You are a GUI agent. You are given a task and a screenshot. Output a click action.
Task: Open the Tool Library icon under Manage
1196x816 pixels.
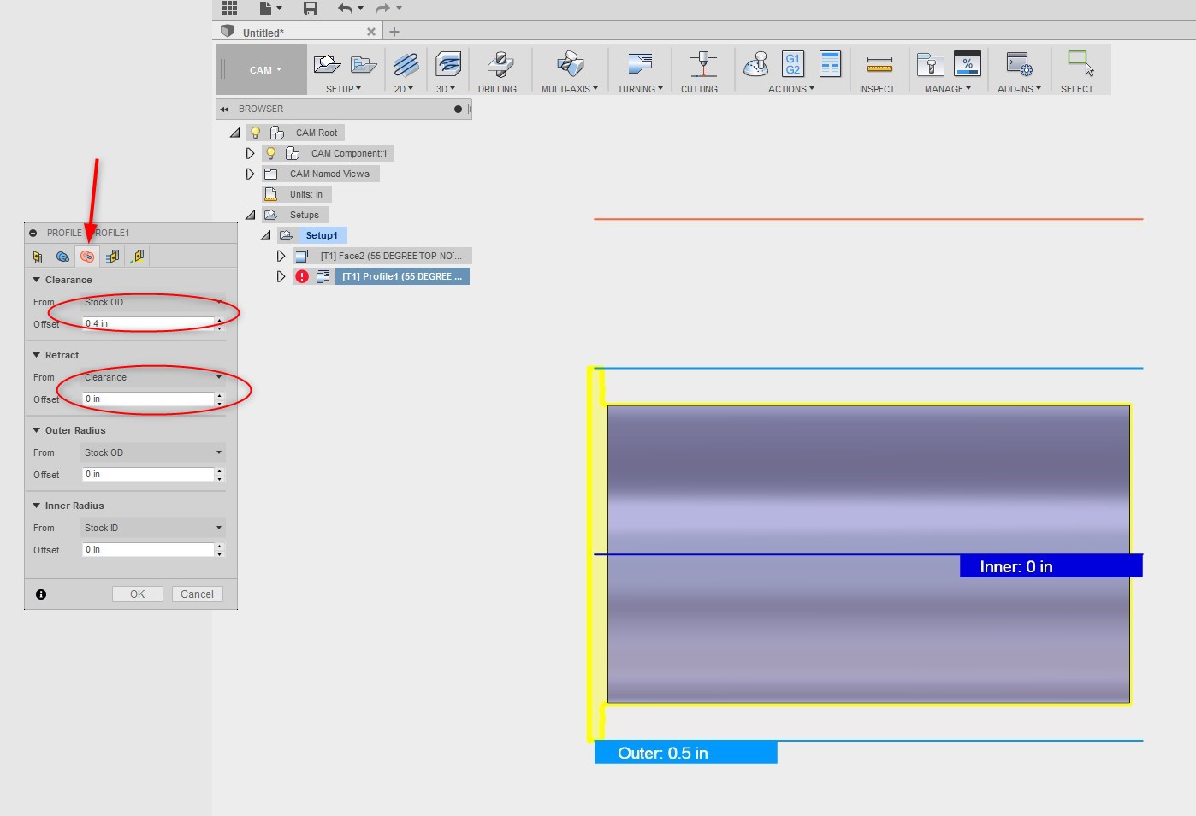point(930,65)
